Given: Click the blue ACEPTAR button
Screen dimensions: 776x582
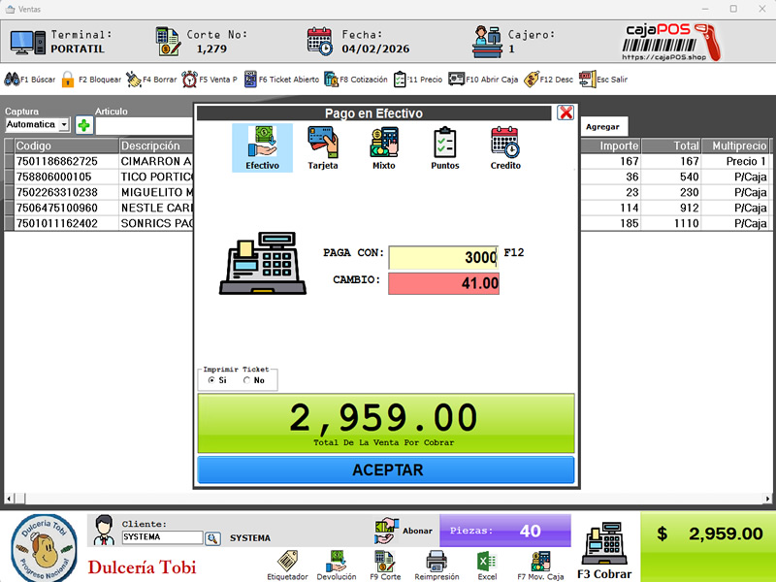Looking at the screenshot, I should tap(386, 469).
